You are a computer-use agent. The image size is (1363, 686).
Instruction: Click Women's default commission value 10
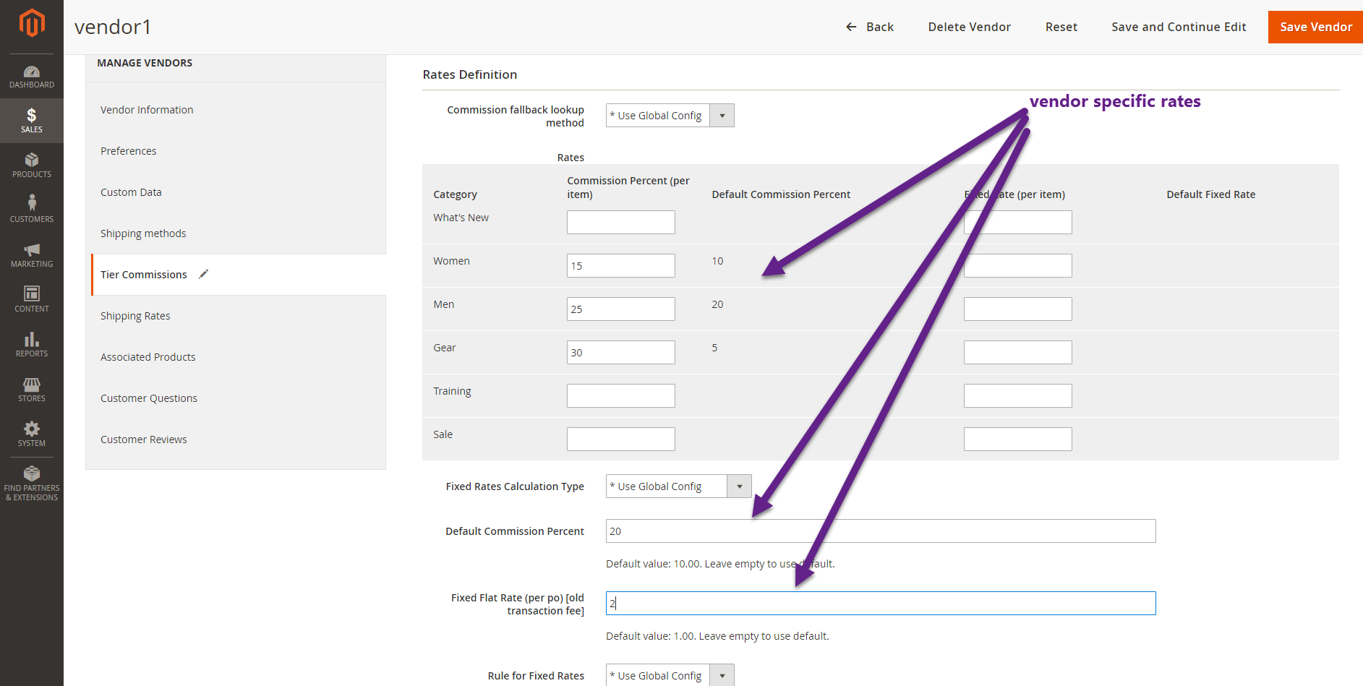point(717,261)
